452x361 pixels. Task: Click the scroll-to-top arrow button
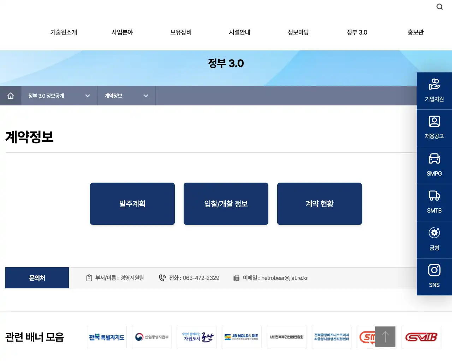[385, 337]
